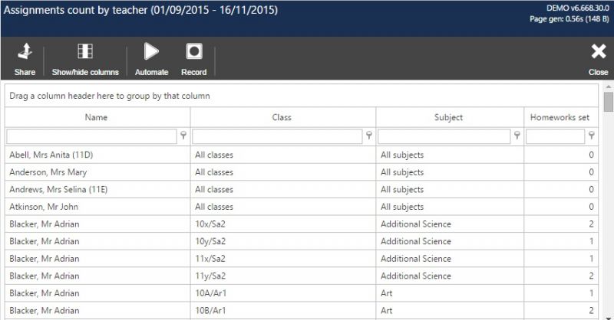Select row Andrews, Mrs Selina (11E)
This screenshot has height=320, width=614.
coord(302,189)
